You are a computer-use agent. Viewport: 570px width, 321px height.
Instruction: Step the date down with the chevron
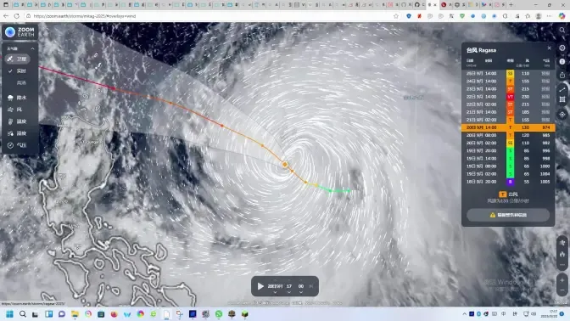[x=275, y=292]
